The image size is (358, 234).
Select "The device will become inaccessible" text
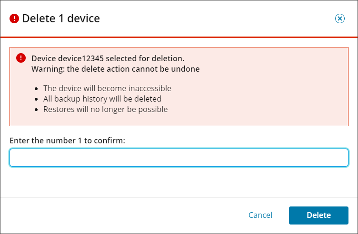coord(107,88)
